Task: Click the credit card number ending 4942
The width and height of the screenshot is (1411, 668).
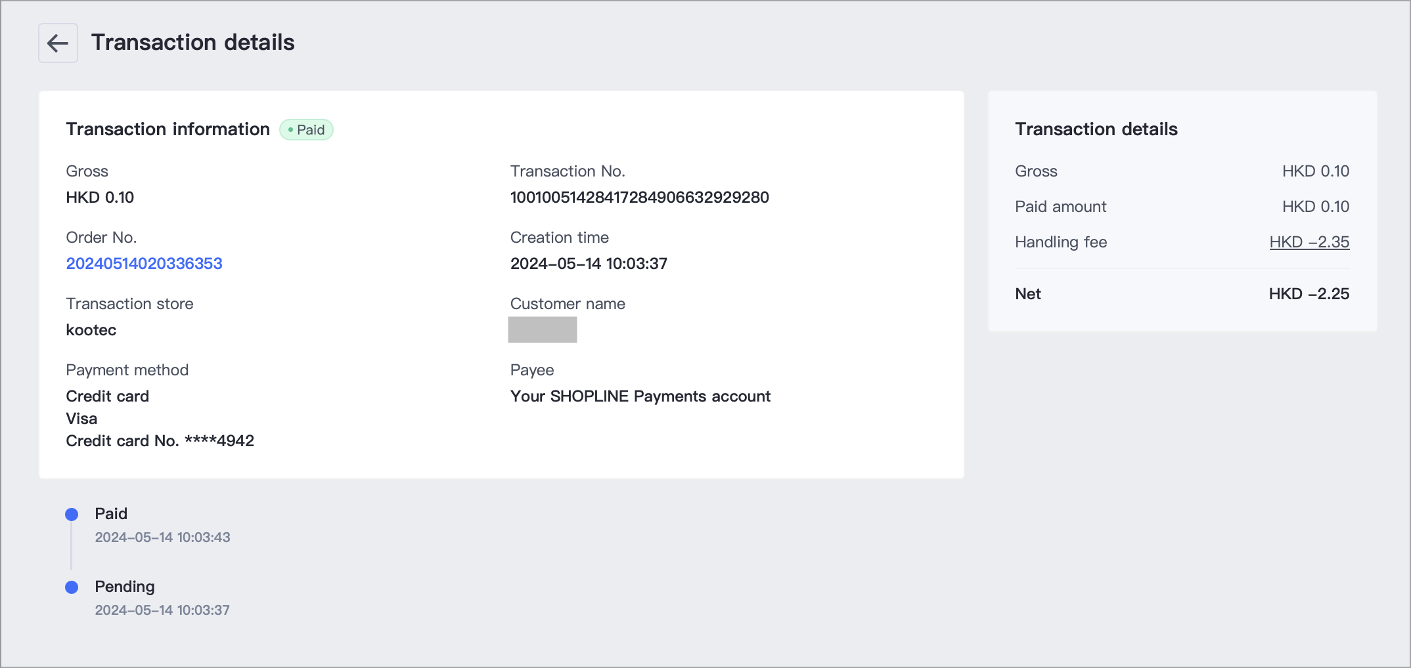Action: pyautogui.click(x=160, y=441)
